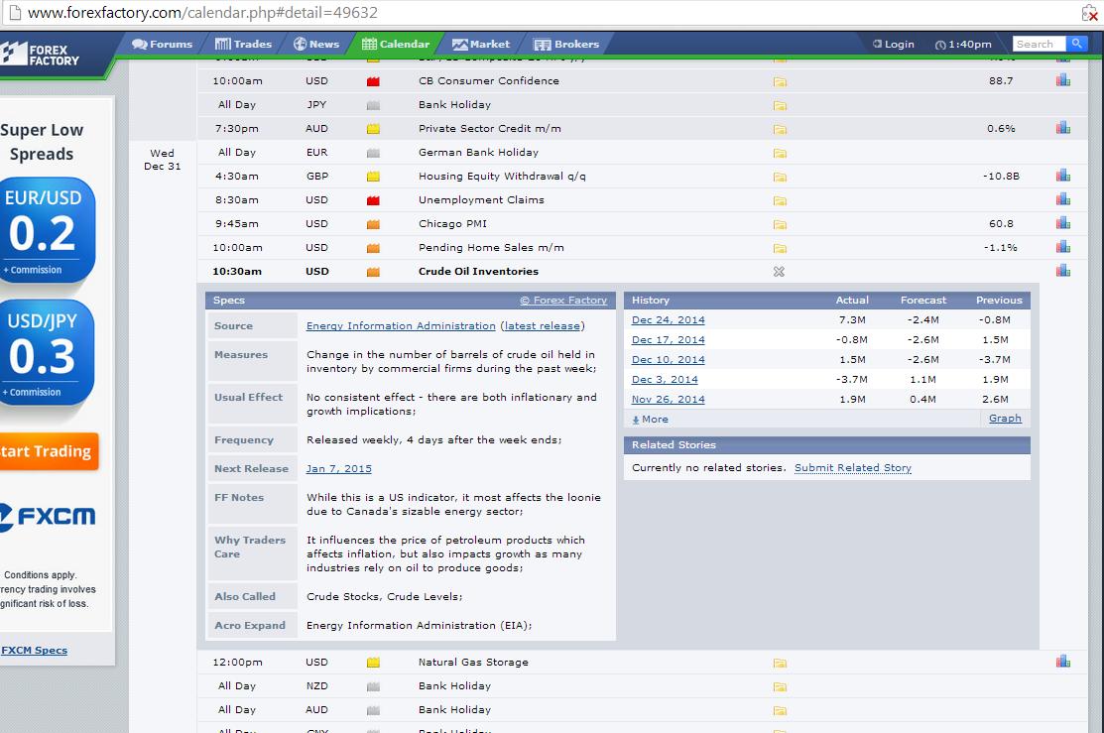The width and height of the screenshot is (1104, 733).
Task: Open Energy Information Administration source link
Action: pos(401,326)
